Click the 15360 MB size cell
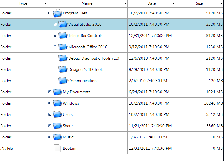The height and width of the screenshot is (161, 224). pyautogui.click(x=213, y=126)
